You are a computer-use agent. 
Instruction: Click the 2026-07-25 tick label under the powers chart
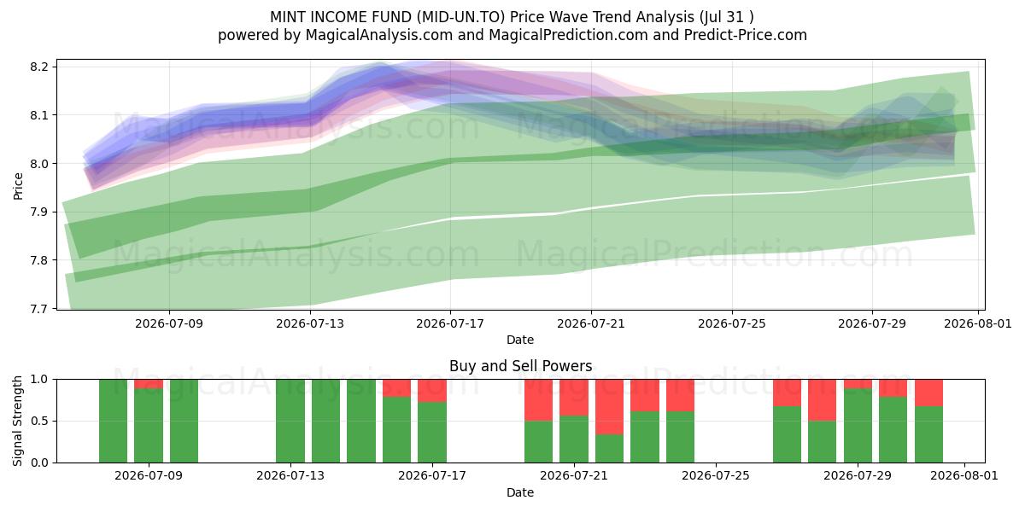point(717,477)
